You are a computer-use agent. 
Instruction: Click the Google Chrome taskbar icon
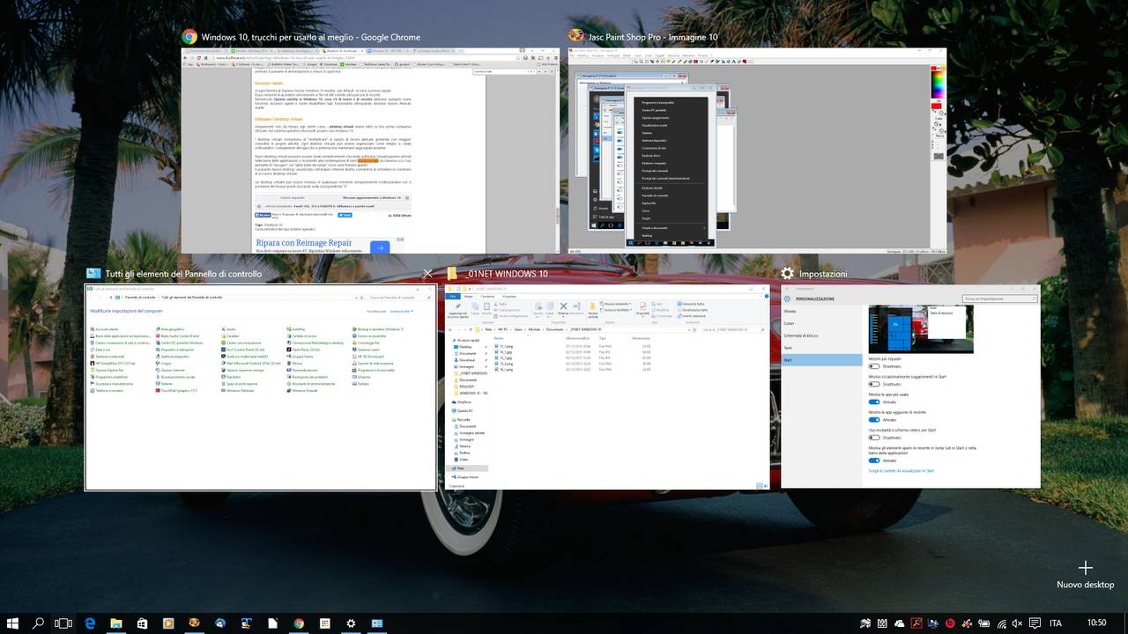(x=299, y=623)
